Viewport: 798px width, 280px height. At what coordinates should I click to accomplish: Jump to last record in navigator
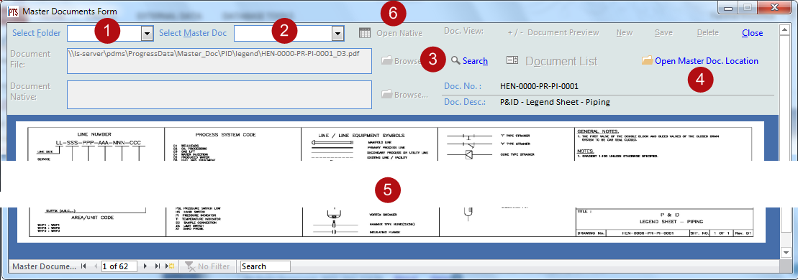(x=158, y=266)
